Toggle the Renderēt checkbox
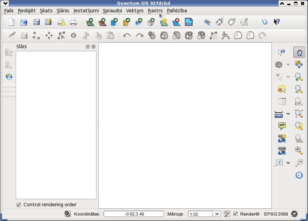This screenshot has width=308, height=221. coord(236,214)
